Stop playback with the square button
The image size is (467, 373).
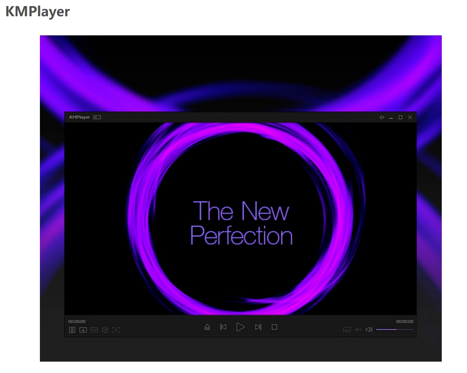(x=274, y=327)
